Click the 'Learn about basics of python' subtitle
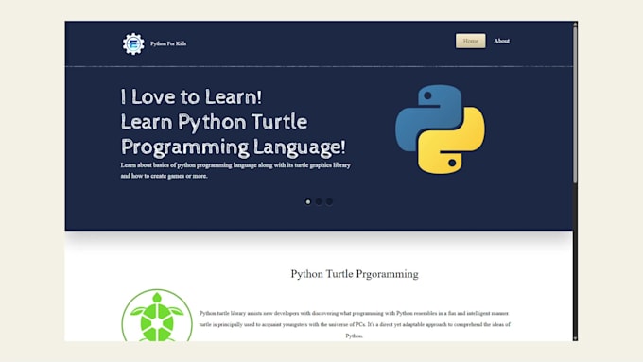 point(235,170)
